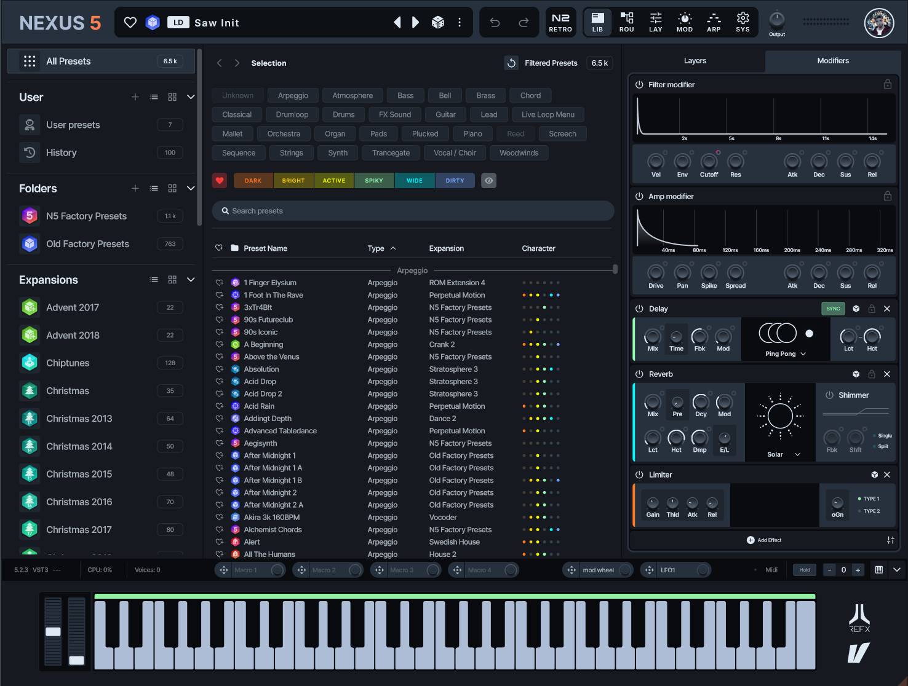The width and height of the screenshot is (908, 686).
Task: Open the SYS settings panel
Action: tap(743, 22)
